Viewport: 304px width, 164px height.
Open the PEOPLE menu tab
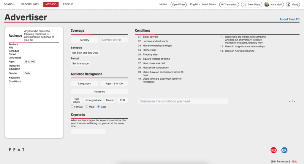point(68,4)
